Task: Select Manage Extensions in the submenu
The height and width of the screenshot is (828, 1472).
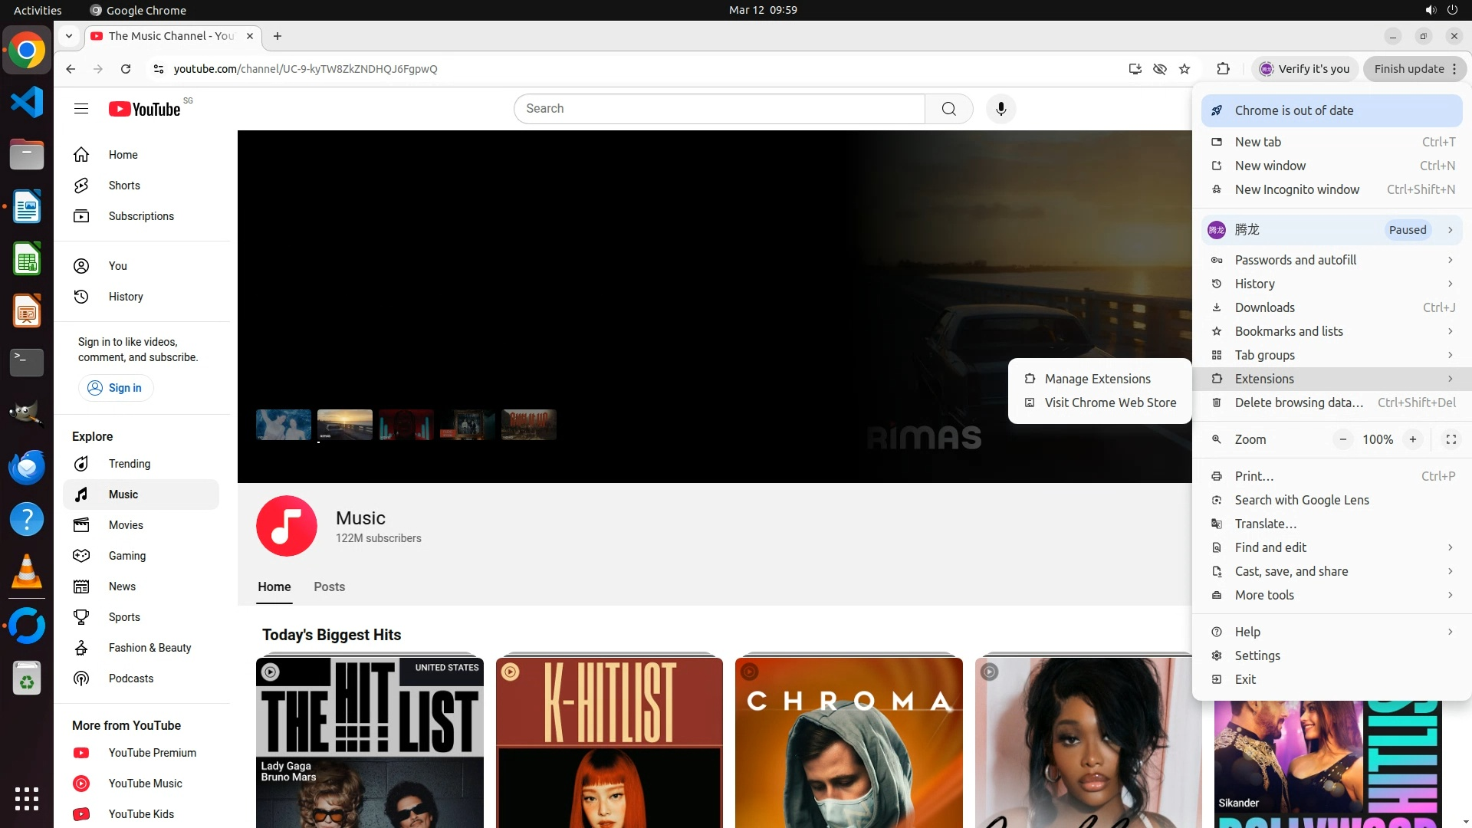Action: [1097, 379]
